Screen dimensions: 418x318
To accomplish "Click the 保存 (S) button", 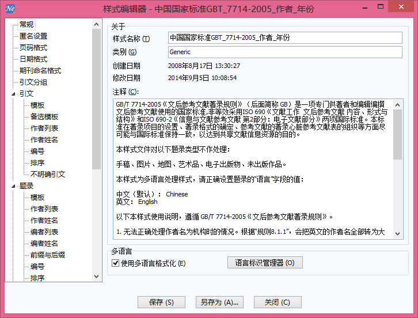I will [161, 302].
